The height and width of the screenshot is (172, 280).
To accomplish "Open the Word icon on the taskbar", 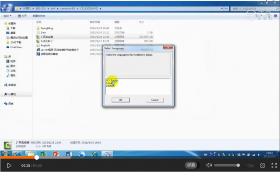I will point(69,154).
